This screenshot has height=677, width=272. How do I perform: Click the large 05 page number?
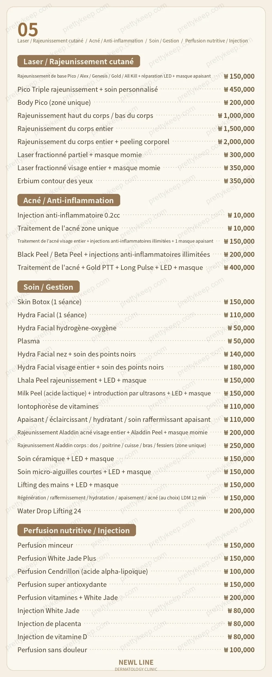[x=28, y=30]
